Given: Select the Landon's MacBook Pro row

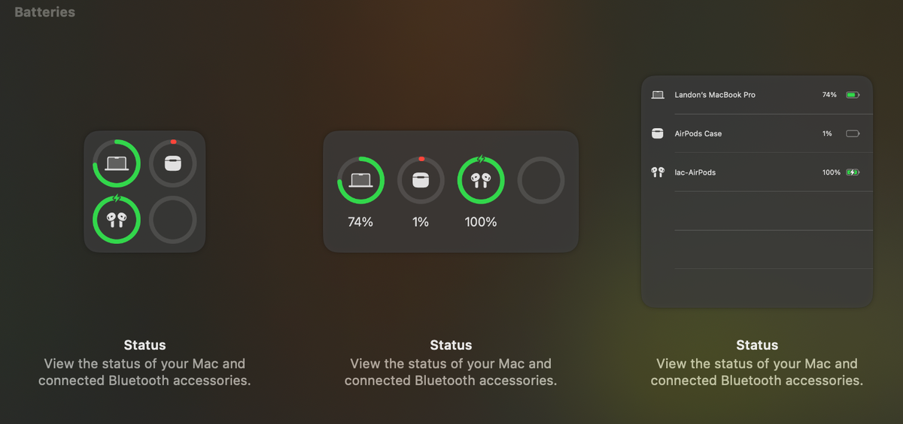Looking at the screenshot, I should (757, 95).
